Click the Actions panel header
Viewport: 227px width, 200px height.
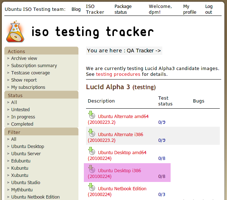pyautogui.click(x=42, y=51)
